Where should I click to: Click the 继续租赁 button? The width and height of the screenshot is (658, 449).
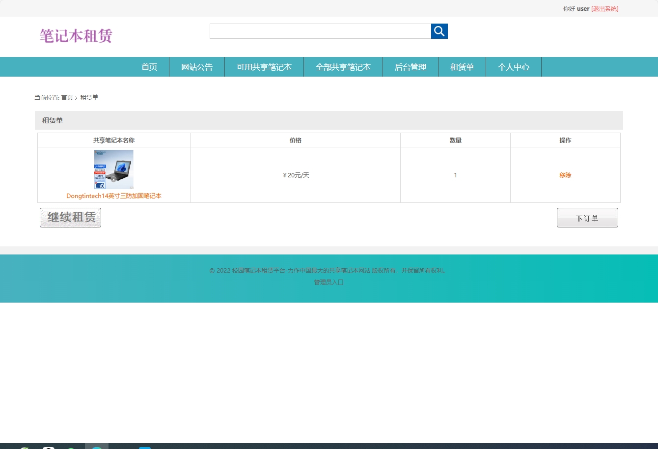point(71,218)
